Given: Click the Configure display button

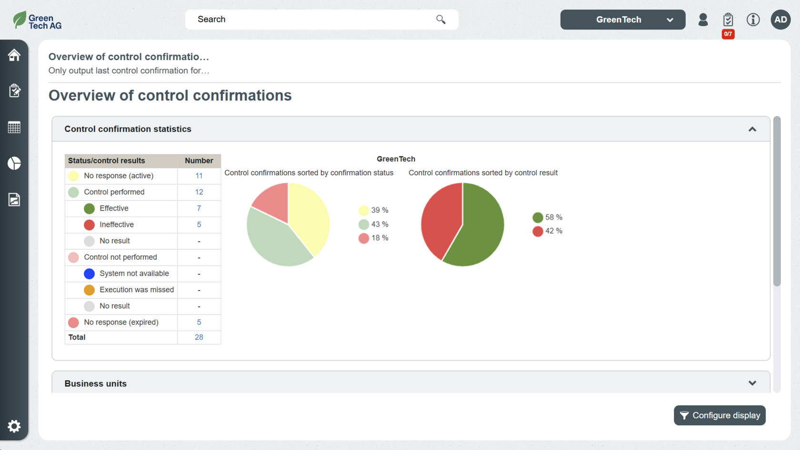Looking at the screenshot, I should [719, 415].
